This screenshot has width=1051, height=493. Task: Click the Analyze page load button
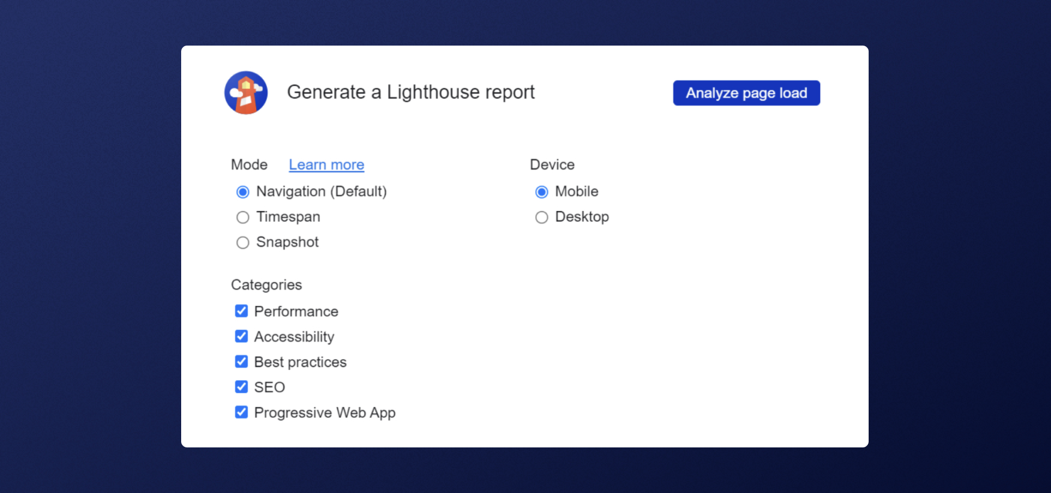pyautogui.click(x=746, y=93)
